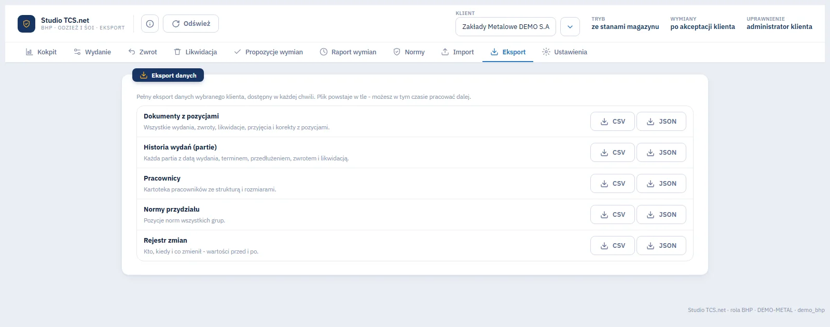The height and width of the screenshot is (327, 830).
Task: Export Normy przydziału as JSON
Action: [661, 215]
